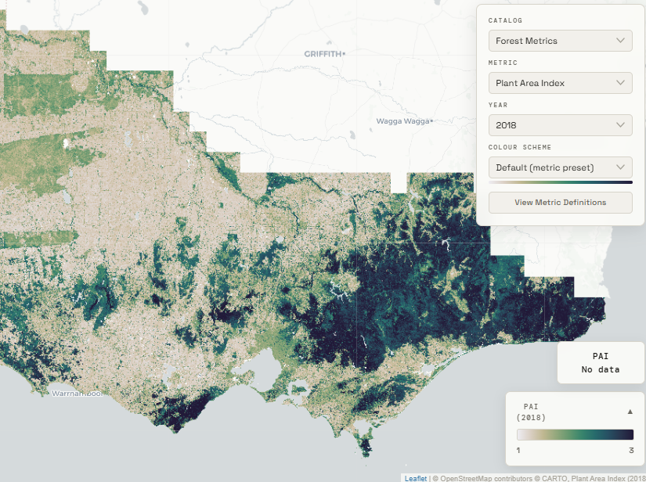Click the legend maximum value 3
Screen dimensions: 646x482
pyautogui.click(x=631, y=450)
